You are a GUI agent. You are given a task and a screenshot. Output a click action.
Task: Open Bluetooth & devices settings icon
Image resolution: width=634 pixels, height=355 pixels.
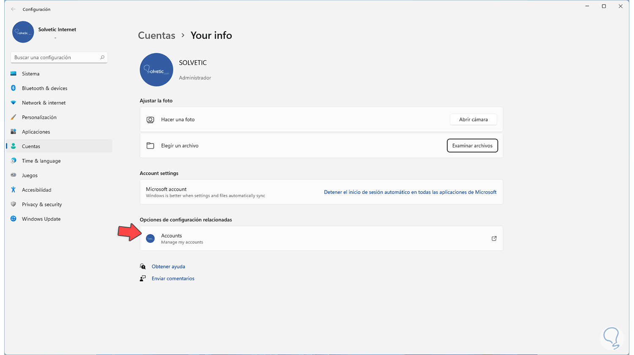coord(14,88)
